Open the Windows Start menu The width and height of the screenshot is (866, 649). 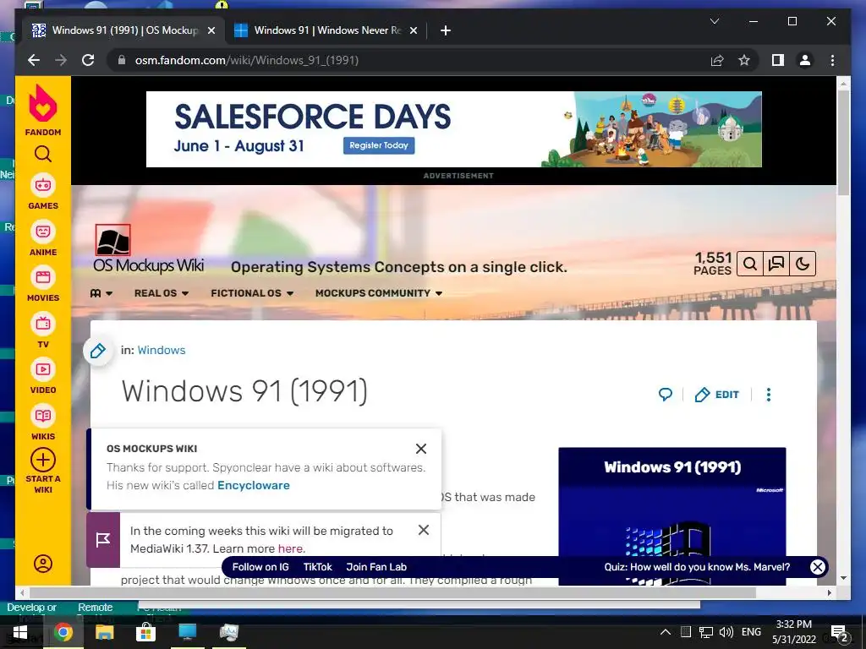[20, 632]
